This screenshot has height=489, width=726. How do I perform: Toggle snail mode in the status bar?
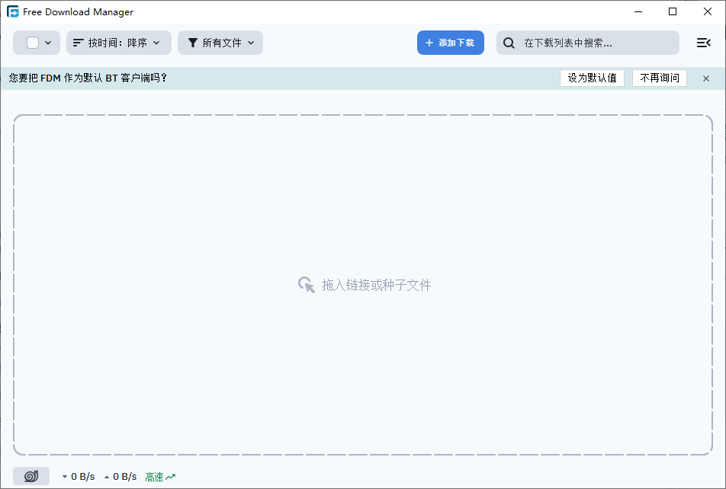click(31, 476)
